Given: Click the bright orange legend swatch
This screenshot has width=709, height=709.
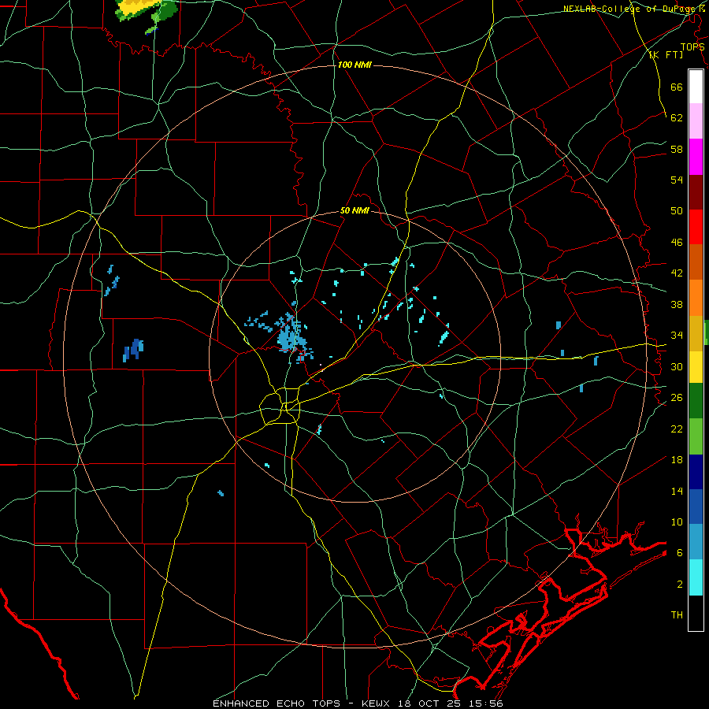Looking at the screenshot, I should [x=696, y=298].
